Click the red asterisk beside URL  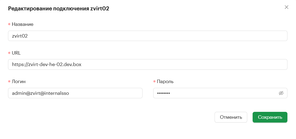point(9,53)
